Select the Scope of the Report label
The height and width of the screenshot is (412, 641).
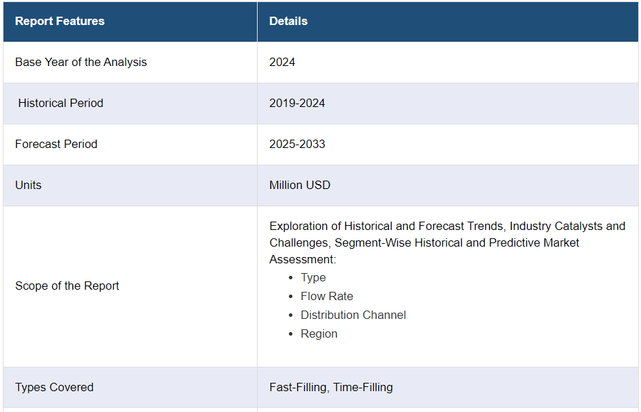(67, 286)
